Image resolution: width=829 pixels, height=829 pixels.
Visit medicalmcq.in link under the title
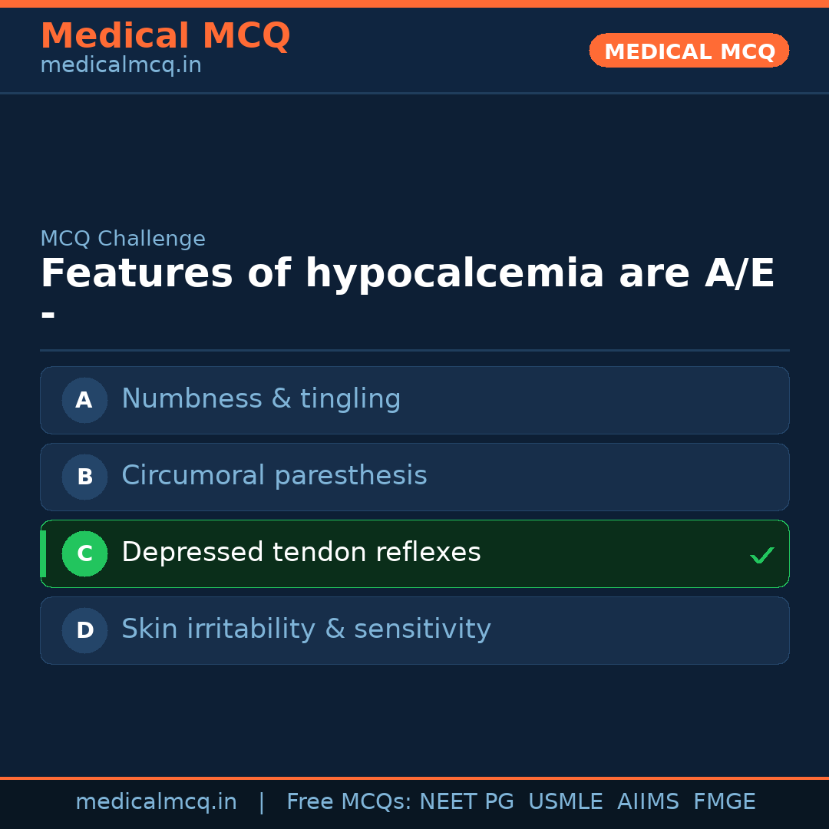(121, 66)
